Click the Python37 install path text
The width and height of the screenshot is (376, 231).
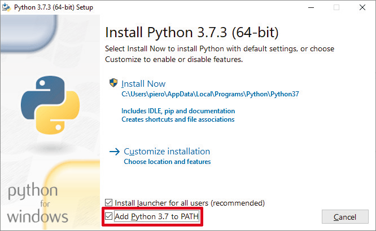click(x=210, y=94)
